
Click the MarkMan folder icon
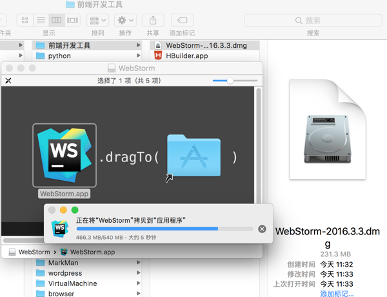pyautogui.click(x=40, y=262)
